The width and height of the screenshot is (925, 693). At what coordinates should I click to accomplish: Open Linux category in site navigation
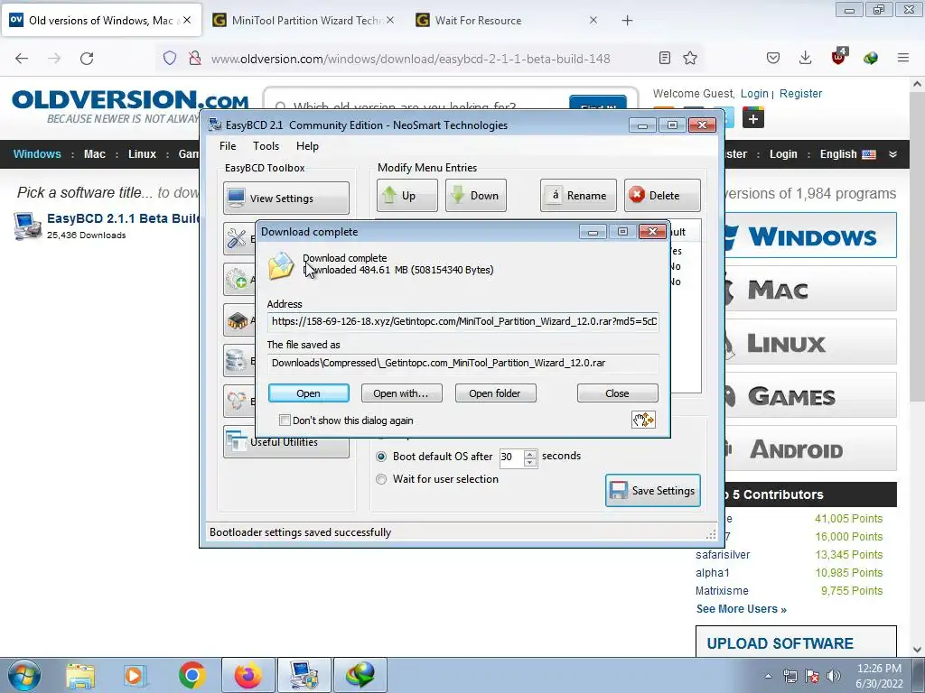(142, 154)
